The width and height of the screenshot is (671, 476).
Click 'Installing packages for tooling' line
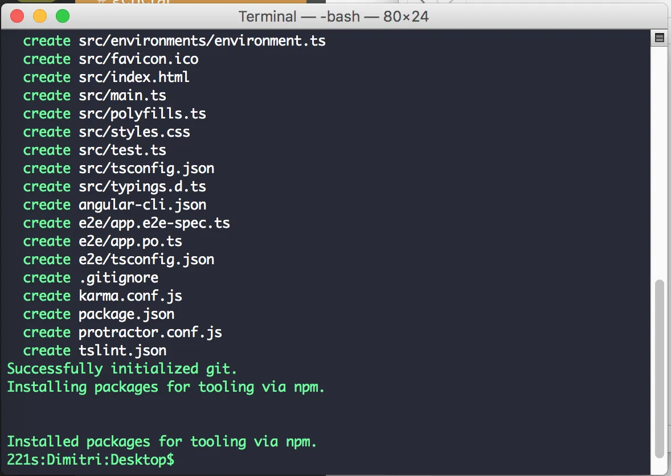click(166, 387)
